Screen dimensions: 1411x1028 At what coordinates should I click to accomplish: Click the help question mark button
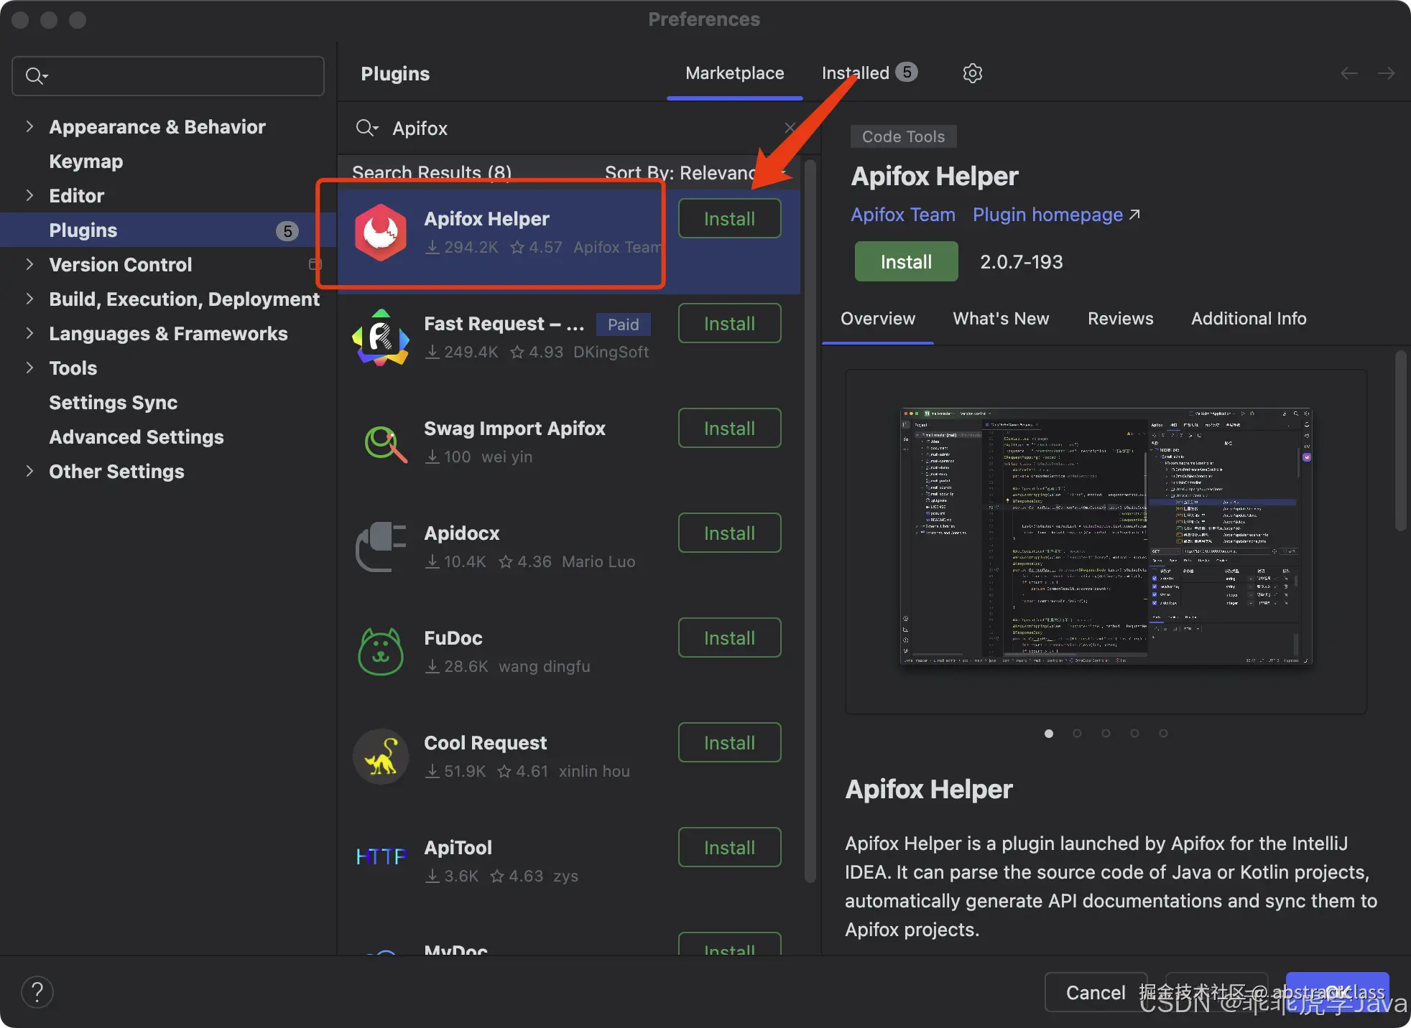point(37,992)
